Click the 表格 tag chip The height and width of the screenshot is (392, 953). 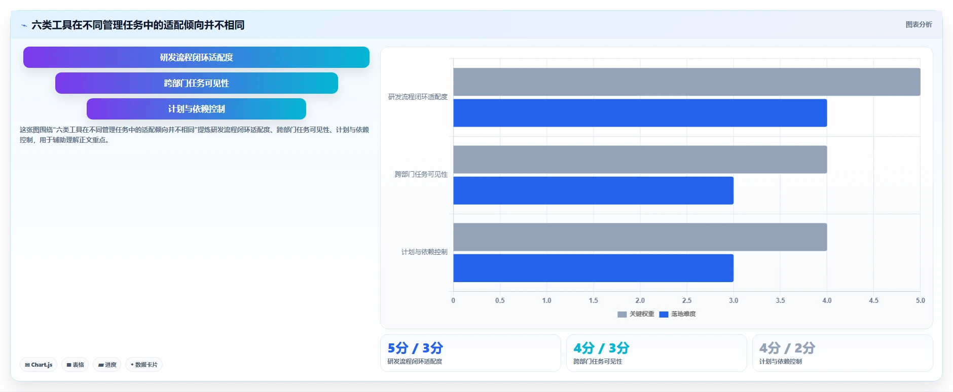pos(75,365)
